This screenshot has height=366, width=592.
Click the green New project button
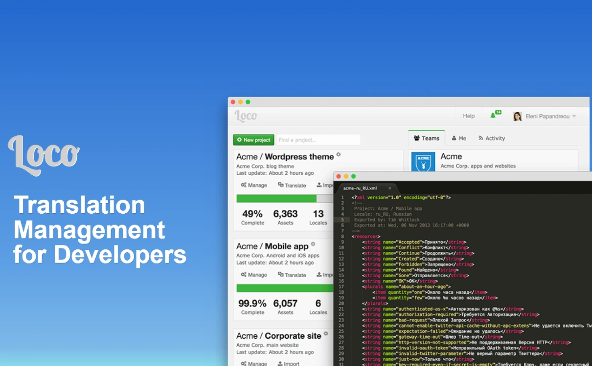tap(253, 140)
